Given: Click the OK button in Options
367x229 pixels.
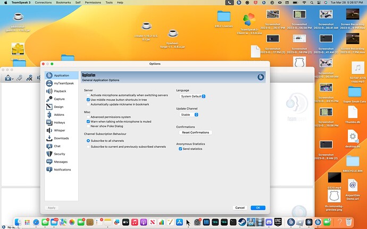Looking at the screenshot, I should 258,208.
